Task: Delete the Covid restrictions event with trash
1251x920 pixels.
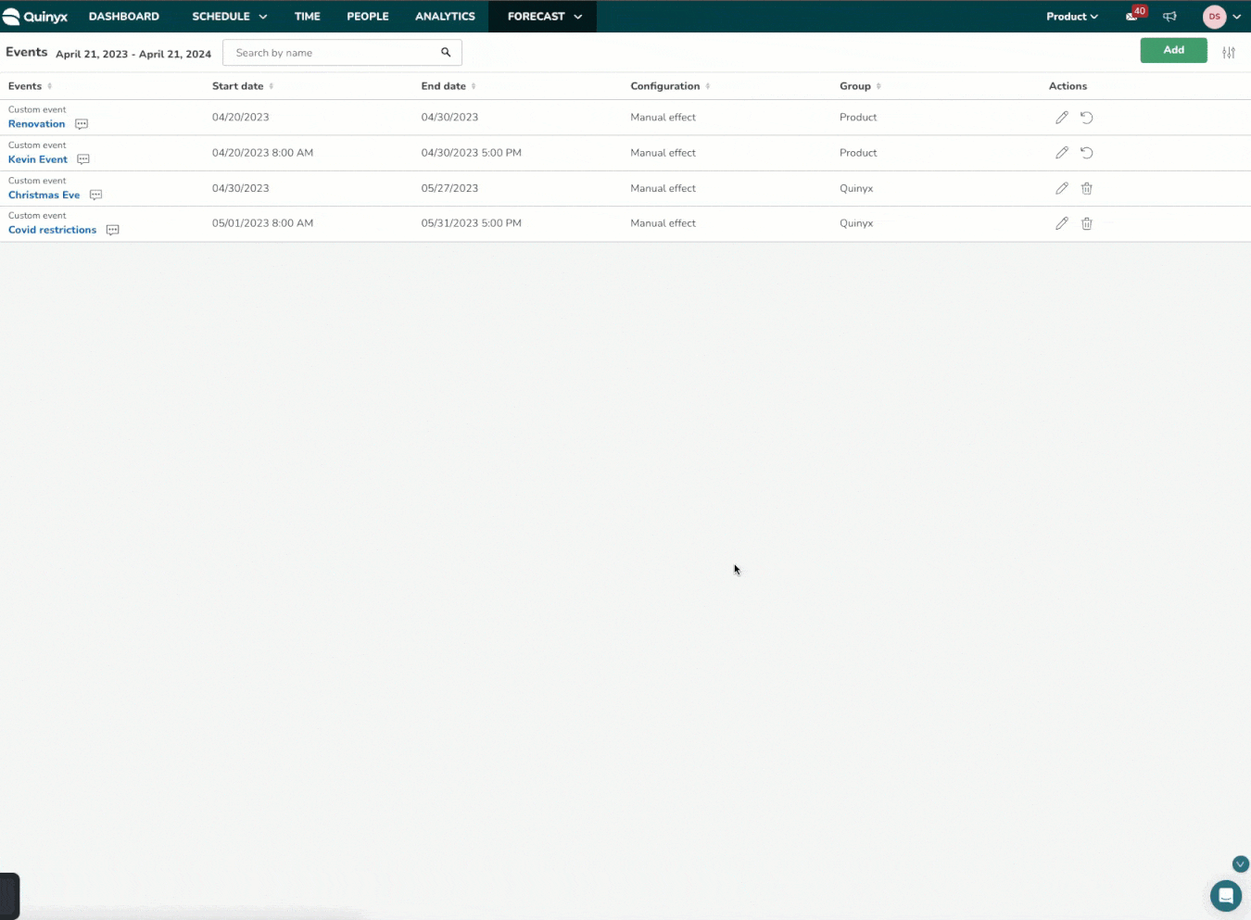Action: [x=1087, y=223]
